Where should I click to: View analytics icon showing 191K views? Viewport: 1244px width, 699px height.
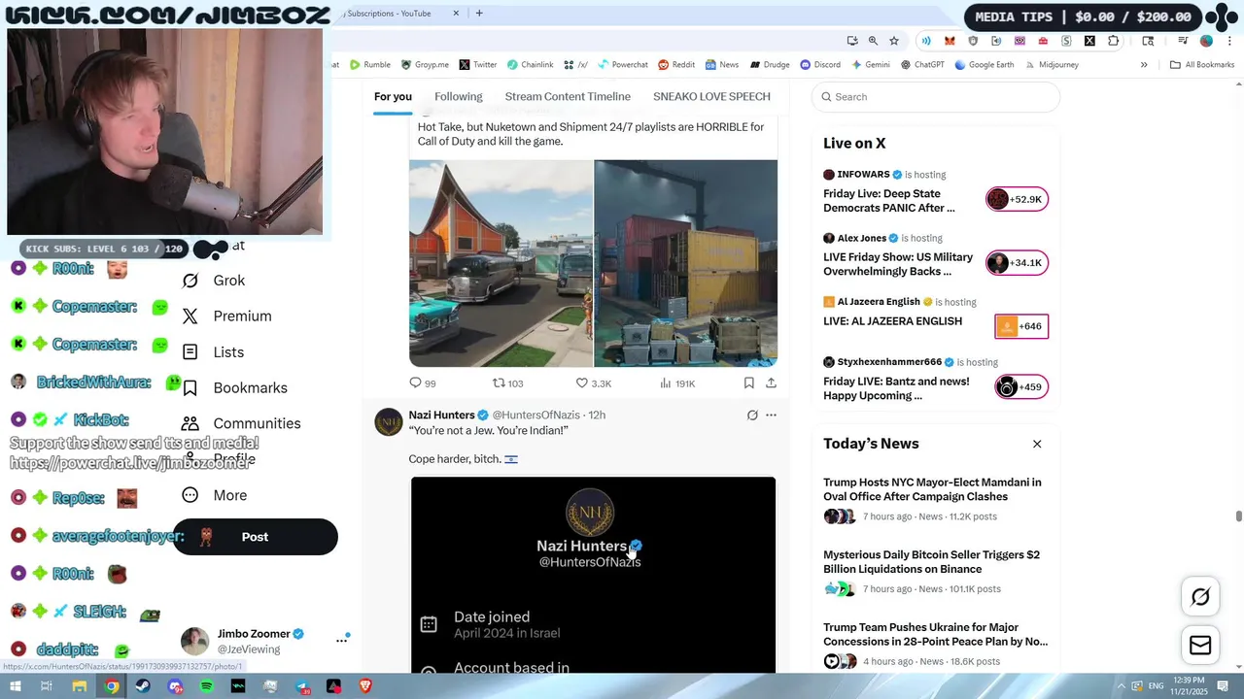pyautogui.click(x=666, y=383)
